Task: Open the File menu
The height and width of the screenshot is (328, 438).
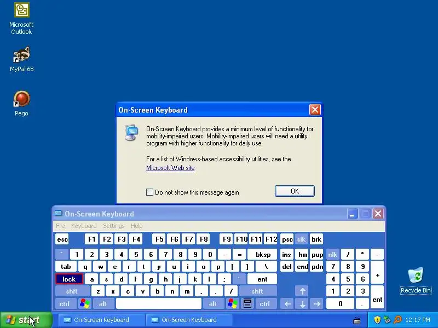Action: (60, 226)
